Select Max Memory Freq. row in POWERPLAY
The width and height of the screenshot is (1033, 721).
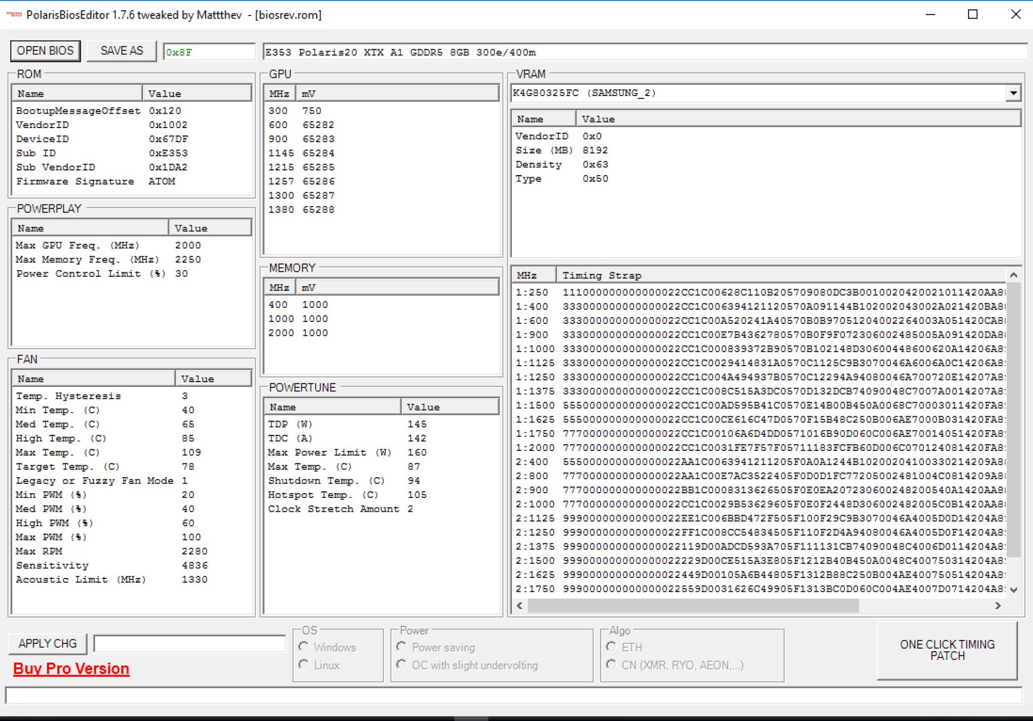tap(88, 259)
